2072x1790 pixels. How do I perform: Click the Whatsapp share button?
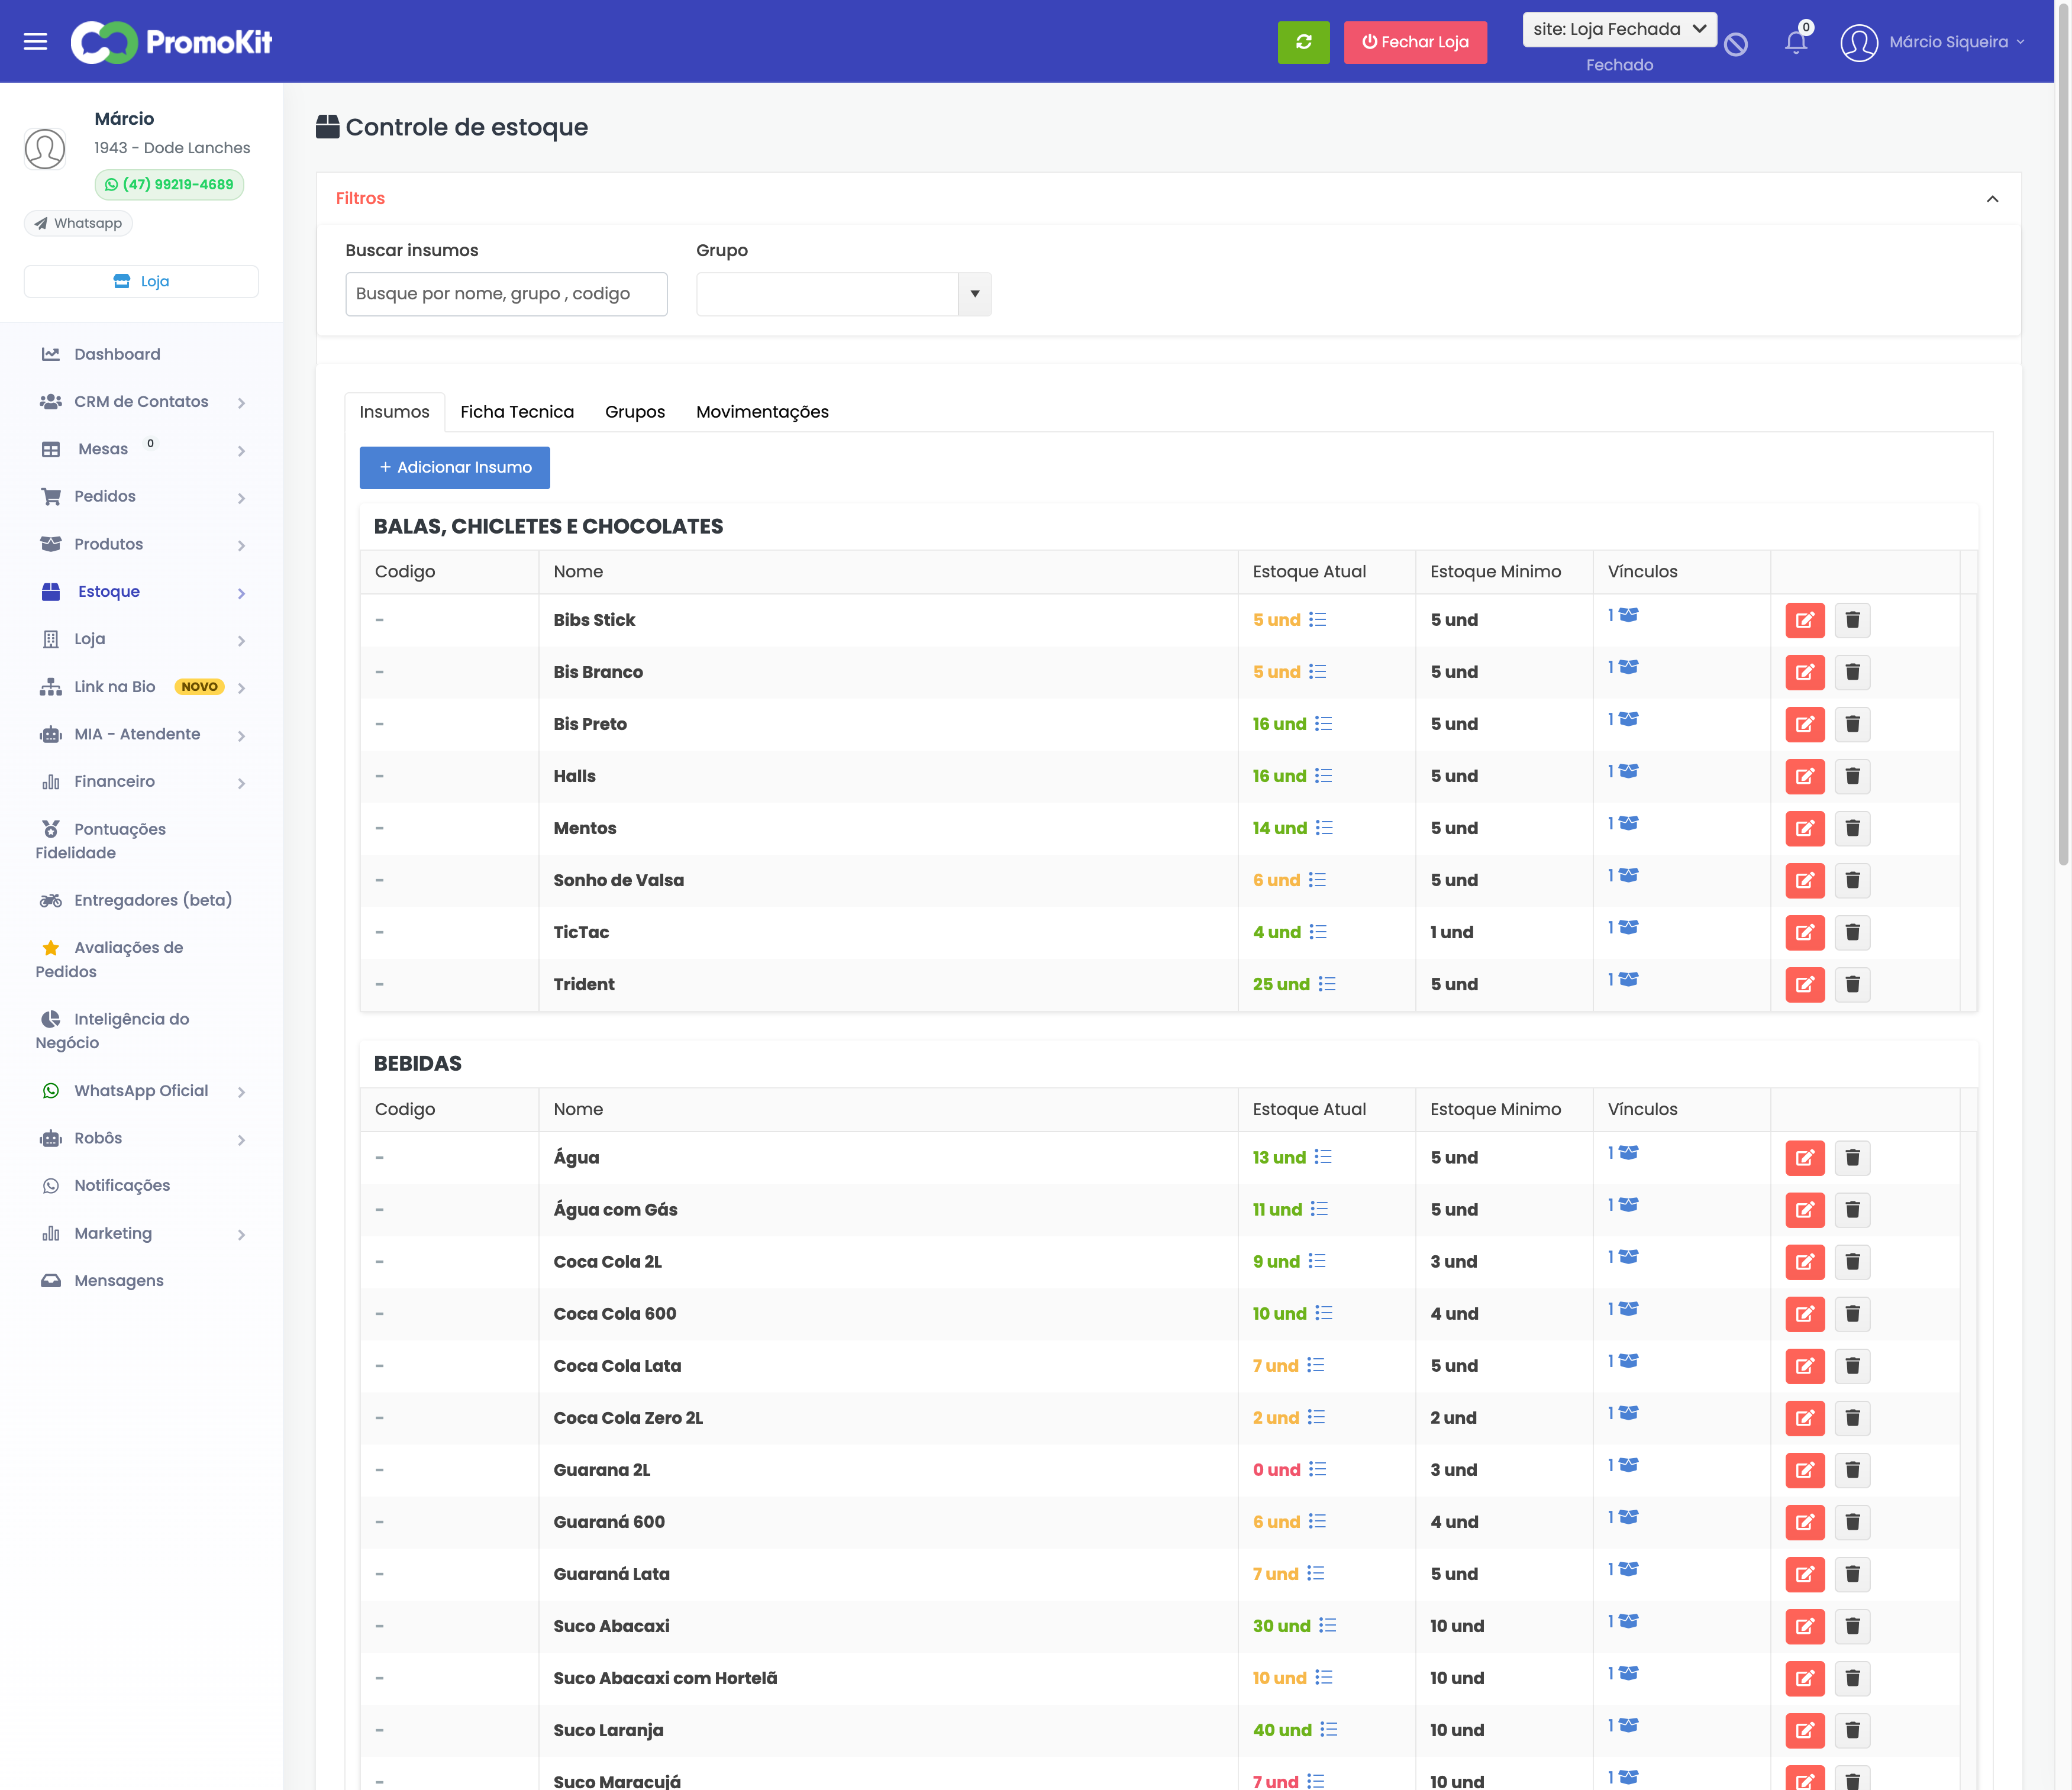click(78, 223)
